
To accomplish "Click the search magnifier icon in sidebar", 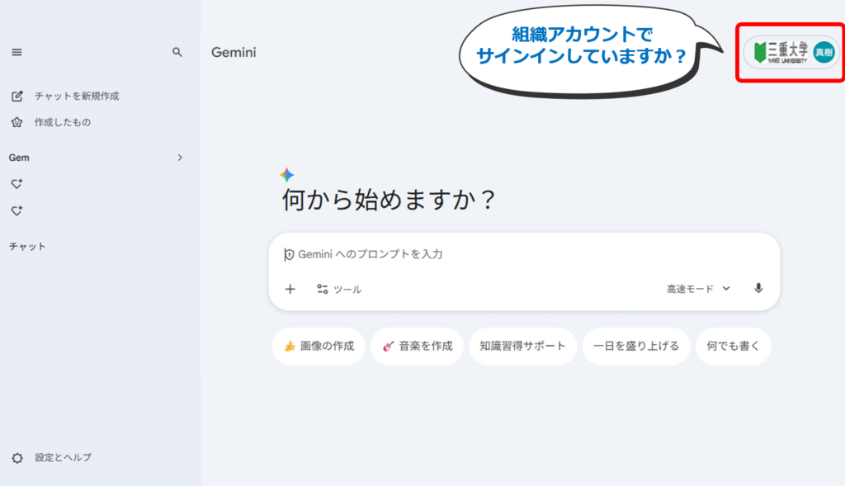I will 177,52.
